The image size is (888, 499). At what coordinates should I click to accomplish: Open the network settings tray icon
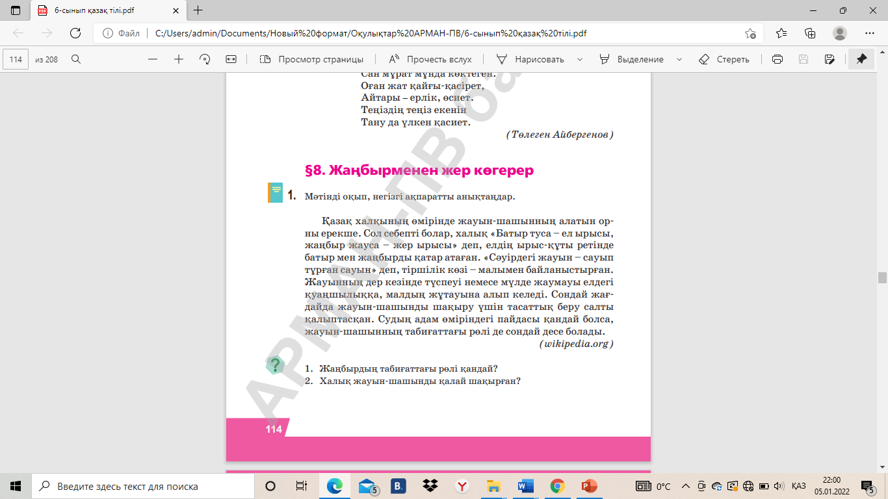click(x=748, y=486)
